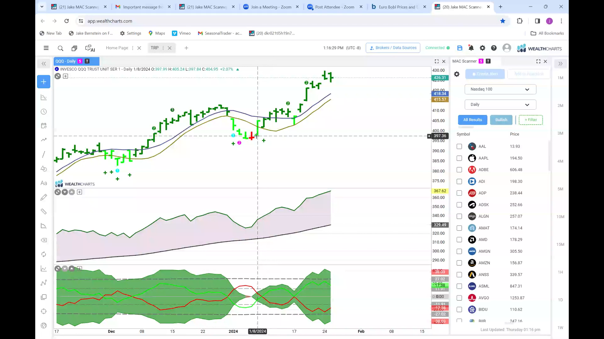This screenshot has width=604, height=339.
Task: Check the ADP checkbox
Action: point(459,193)
